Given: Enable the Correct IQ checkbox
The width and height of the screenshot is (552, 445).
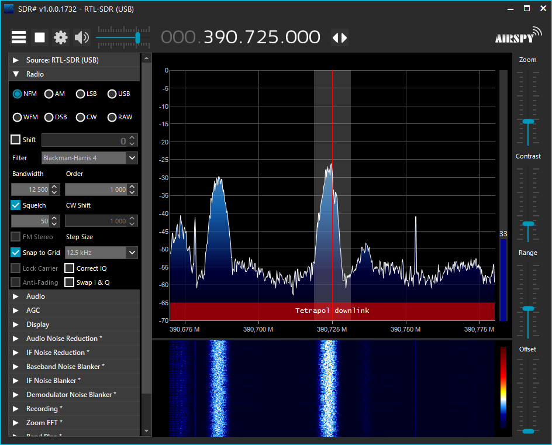Looking at the screenshot, I should point(70,268).
